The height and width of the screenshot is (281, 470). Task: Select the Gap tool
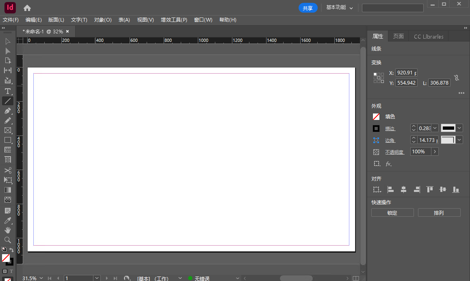(x=8, y=70)
